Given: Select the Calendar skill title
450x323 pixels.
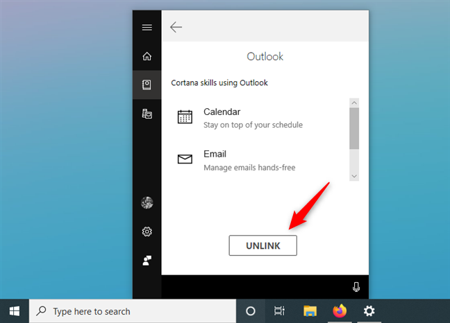Looking at the screenshot, I should tap(222, 112).
